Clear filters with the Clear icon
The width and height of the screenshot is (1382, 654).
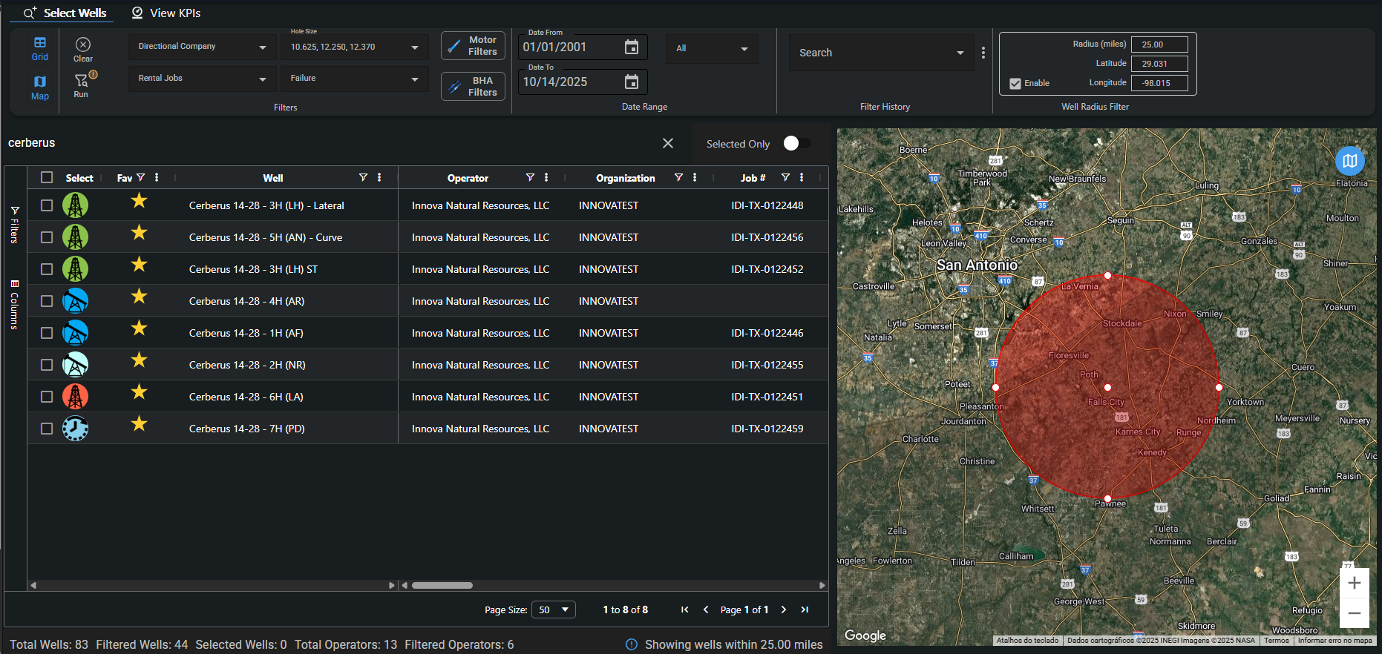(83, 45)
